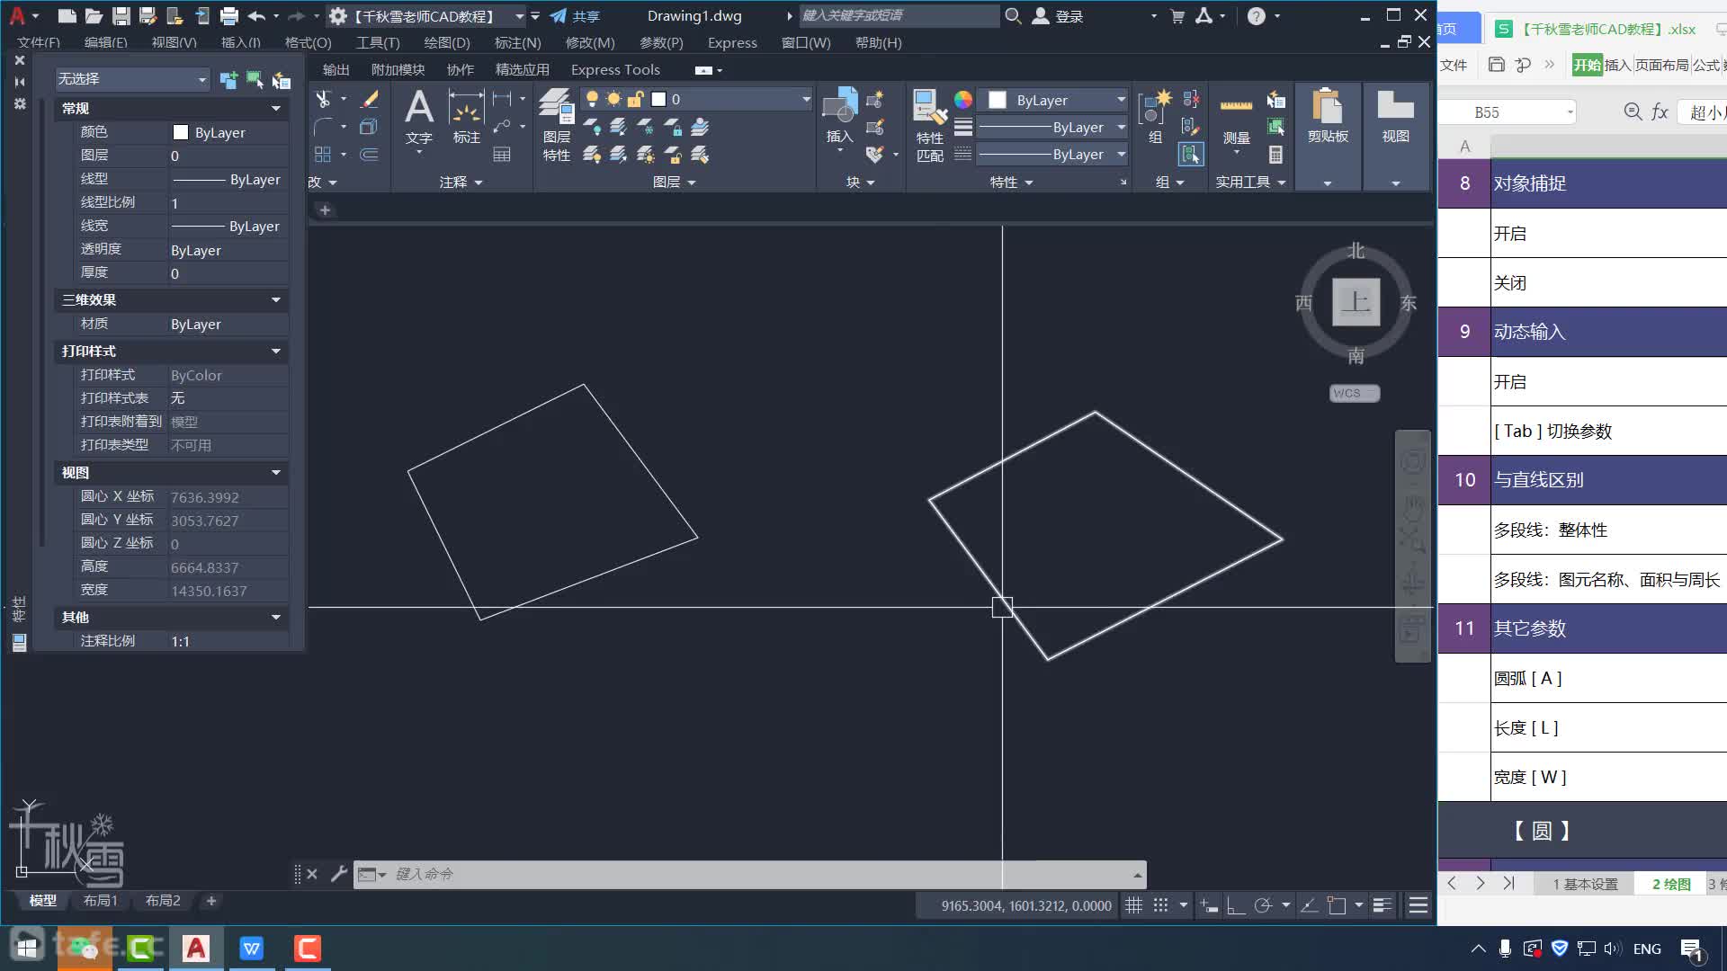Open the 格式(O) menu
The width and height of the screenshot is (1727, 971).
308,42
